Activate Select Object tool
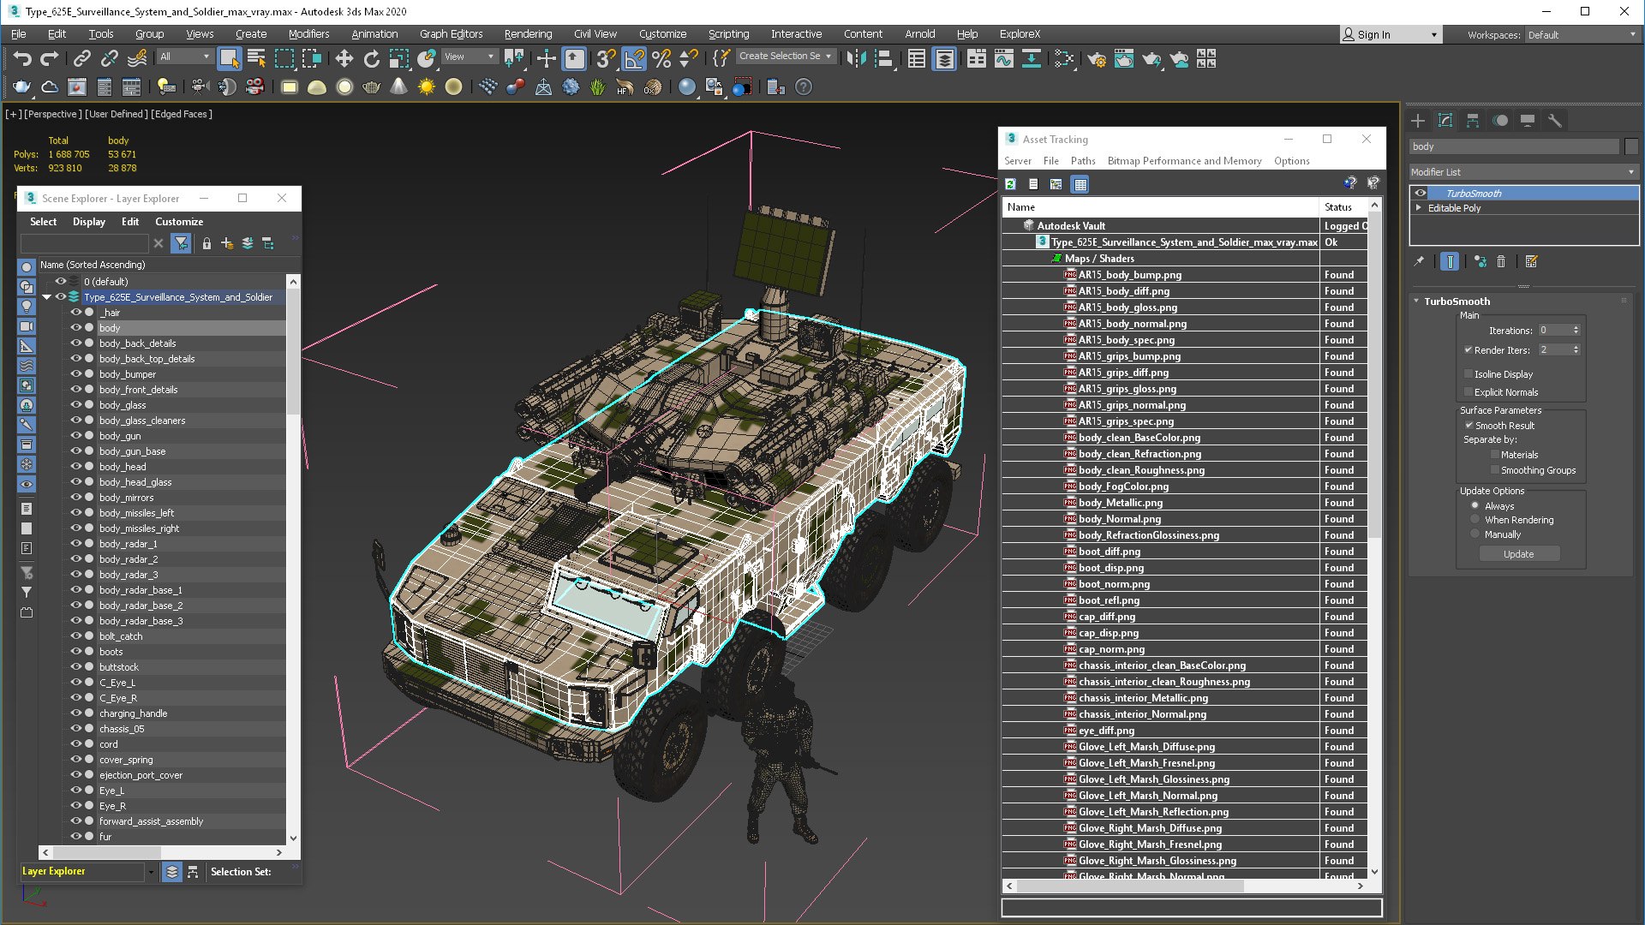This screenshot has width=1645, height=925. [x=229, y=58]
